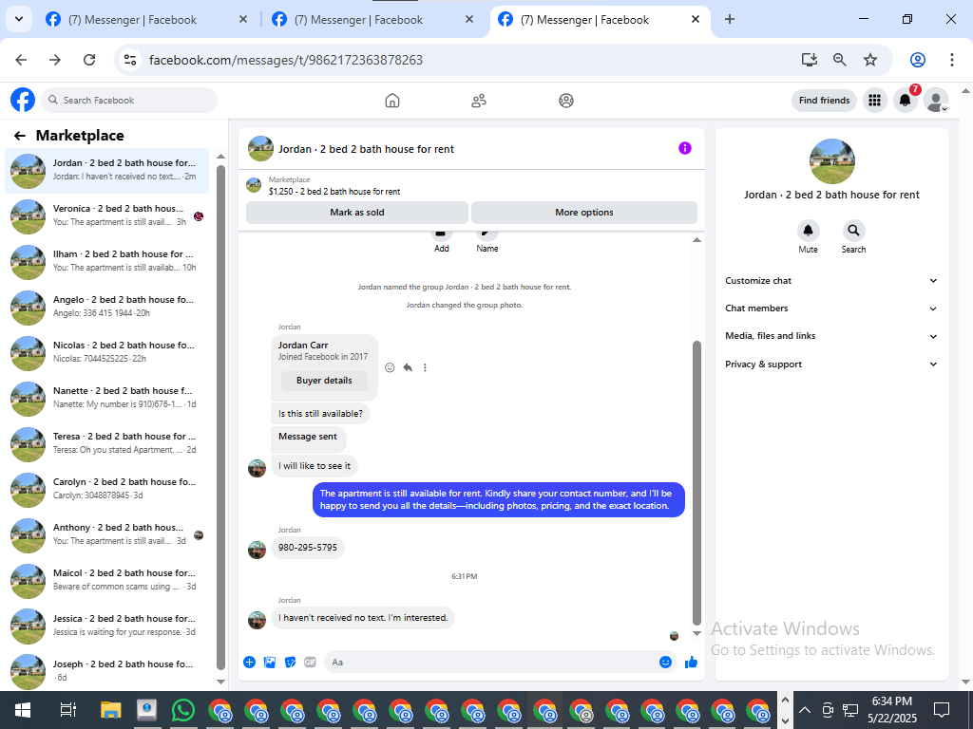Click the Find friends button

click(x=824, y=100)
